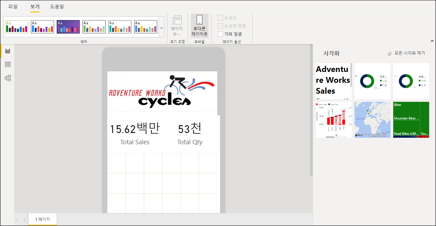Toggle the 휴대폰 레이아웃 button
436x226 pixels.
[x=200, y=26]
